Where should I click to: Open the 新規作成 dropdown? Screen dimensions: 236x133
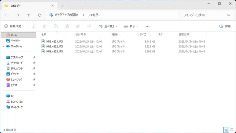click(14, 26)
